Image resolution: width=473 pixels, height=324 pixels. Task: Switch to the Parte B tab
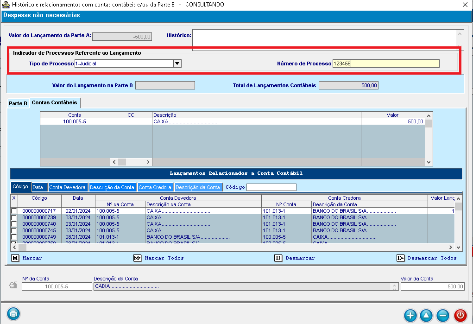click(x=18, y=103)
